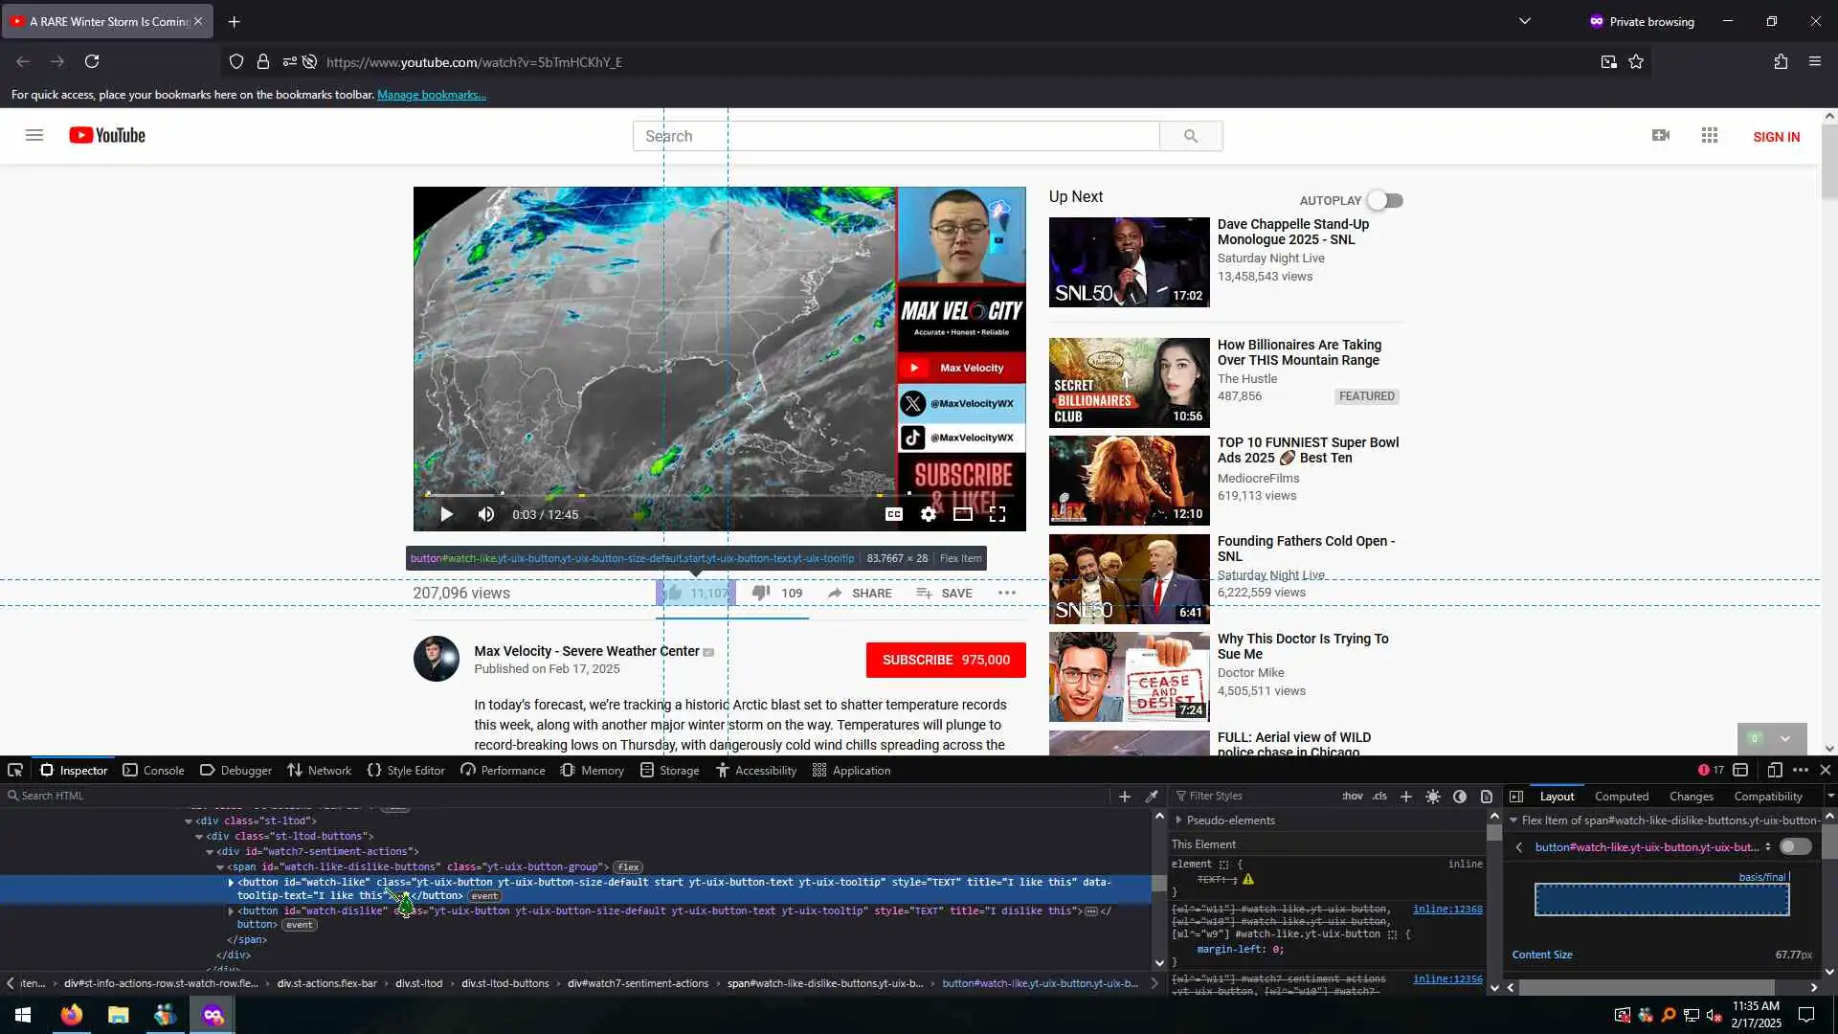Toggle light color scheme simulation
This screenshot has width=1838, height=1034.
1433,797
